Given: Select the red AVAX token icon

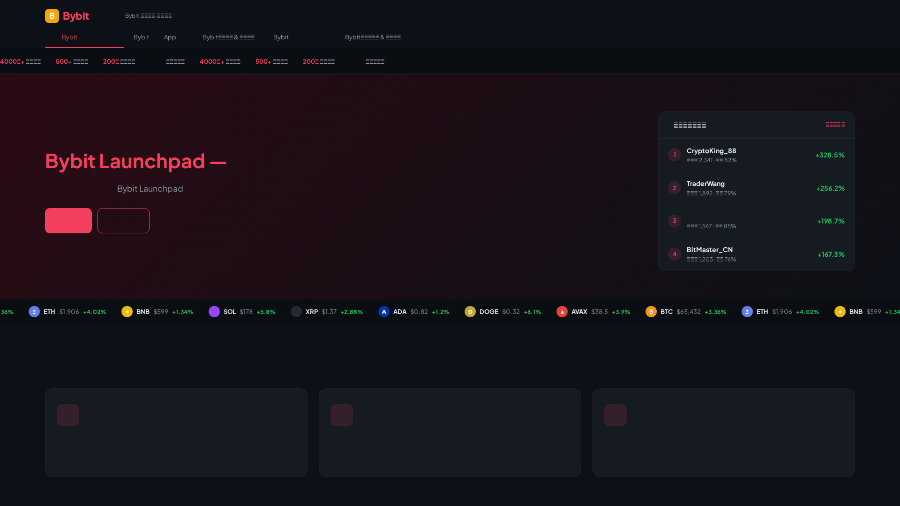Looking at the screenshot, I should click(x=562, y=311).
